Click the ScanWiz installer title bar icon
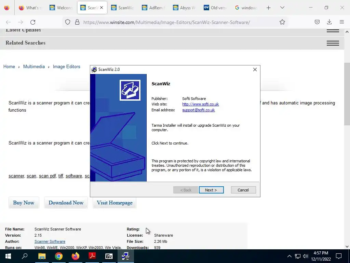 (x=94, y=70)
